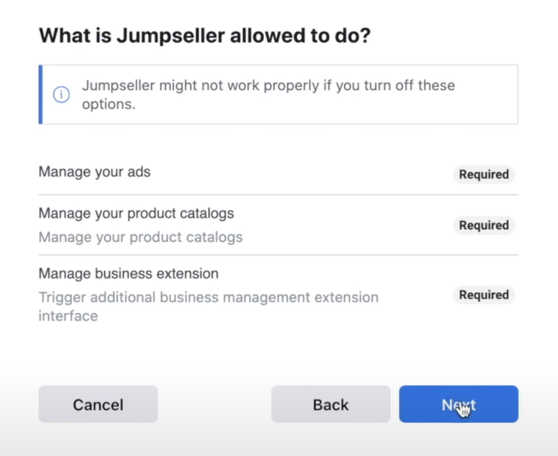Image resolution: width=558 pixels, height=456 pixels.
Task: Select the "Manage your product catalogs" permission title
Action: (136, 213)
